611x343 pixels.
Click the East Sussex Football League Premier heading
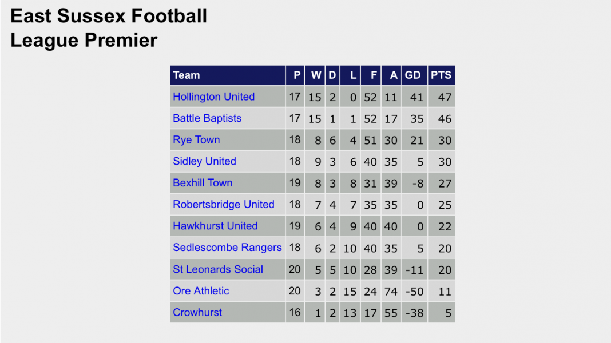[109, 28]
